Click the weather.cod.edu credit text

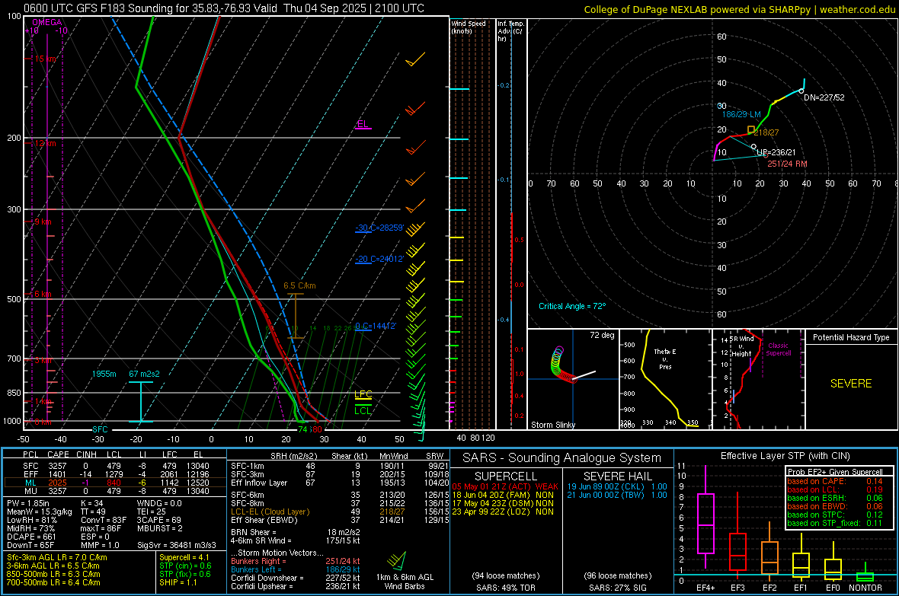(x=857, y=10)
